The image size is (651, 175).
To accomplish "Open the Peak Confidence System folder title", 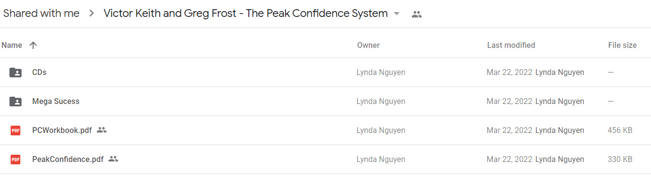I will [246, 14].
